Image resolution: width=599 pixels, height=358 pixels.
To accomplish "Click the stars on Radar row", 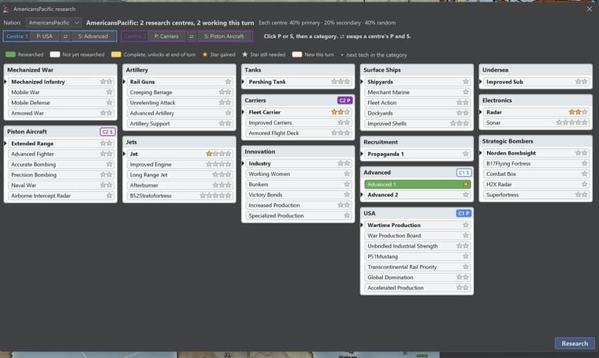I will click(578, 112).
